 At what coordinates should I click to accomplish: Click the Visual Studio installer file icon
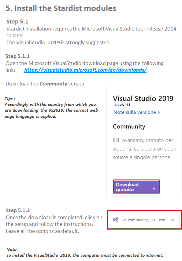click(x=116, y=220)
